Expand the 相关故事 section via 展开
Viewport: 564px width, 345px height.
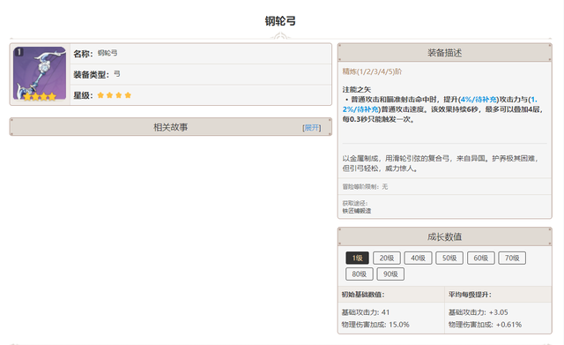pyautogui.click(x=311, y=127)
